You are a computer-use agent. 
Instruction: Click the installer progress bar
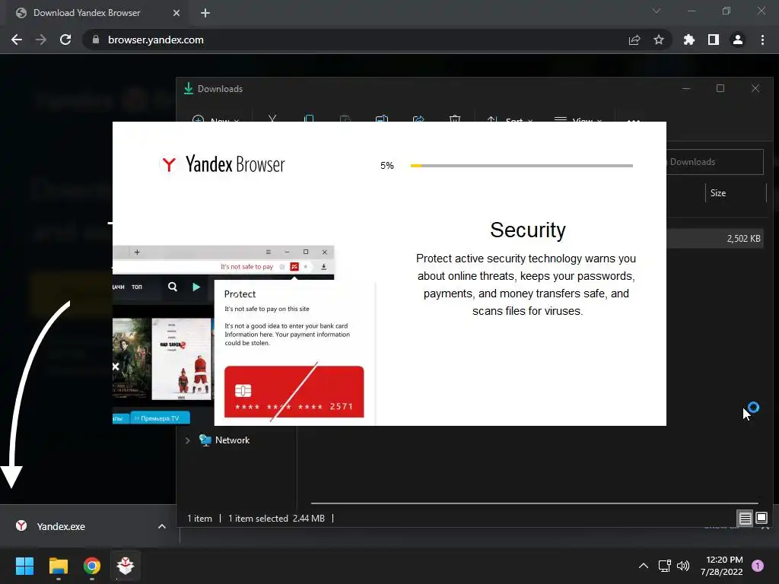coord(522,165)
